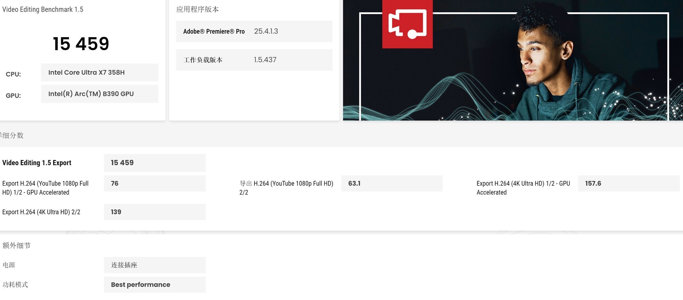Screen dimensions: 683x300
Task: Click the banner image of the man
Action: (513, 60)
